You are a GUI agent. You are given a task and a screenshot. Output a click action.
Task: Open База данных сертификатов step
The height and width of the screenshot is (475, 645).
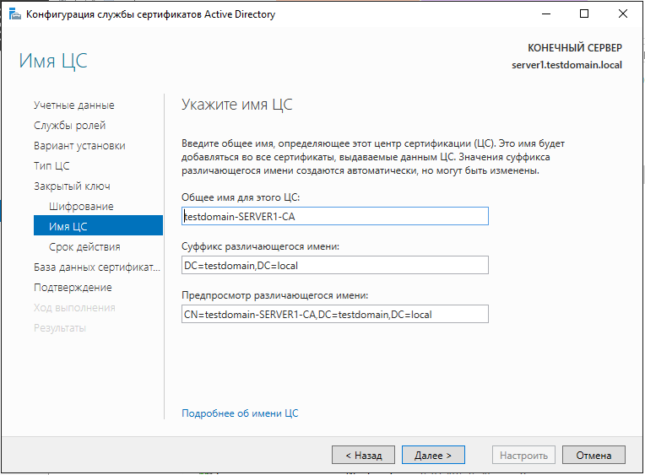96,267
